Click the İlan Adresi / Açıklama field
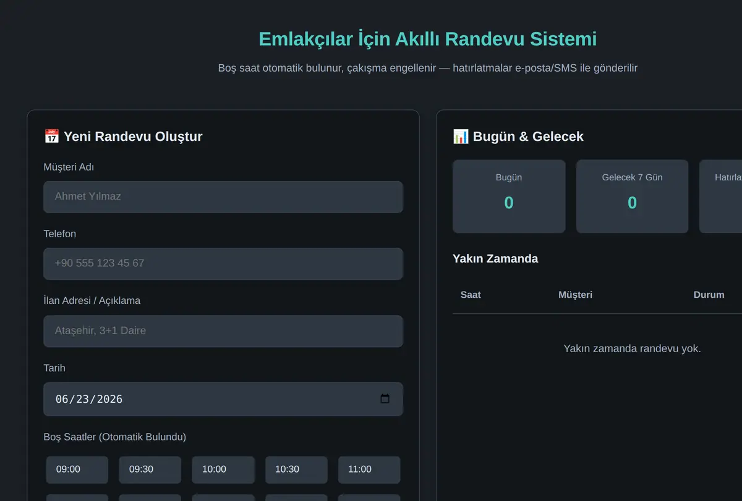 coord(223,331)
